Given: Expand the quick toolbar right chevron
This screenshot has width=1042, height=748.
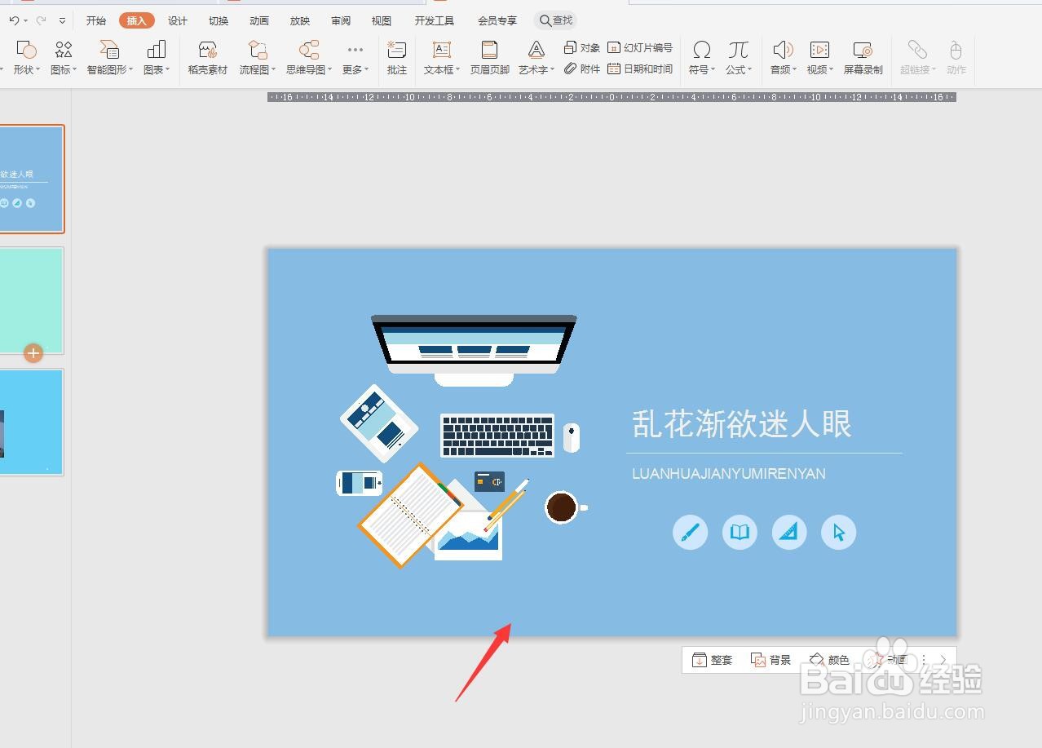Looking at the screenshot, I should click(x=944, y=660).
